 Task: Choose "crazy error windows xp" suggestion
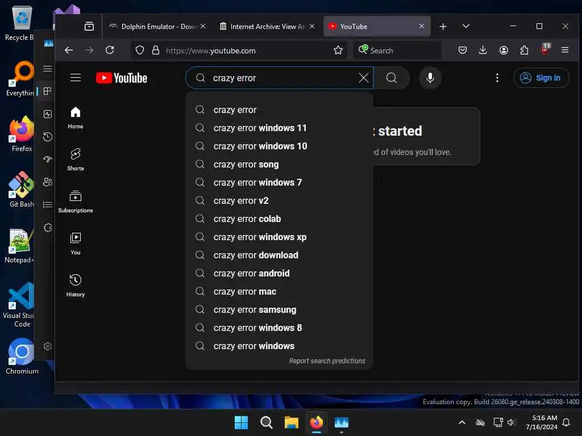[279, 237]
